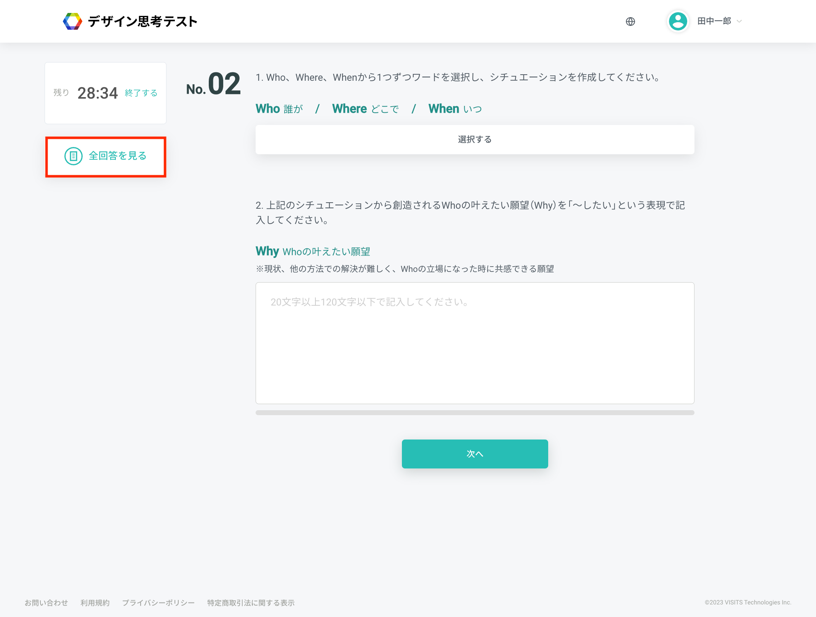Screen dimensions: 816x617
Task: Open プライバシーポリシー footer link
Action: tap(158, 603)
